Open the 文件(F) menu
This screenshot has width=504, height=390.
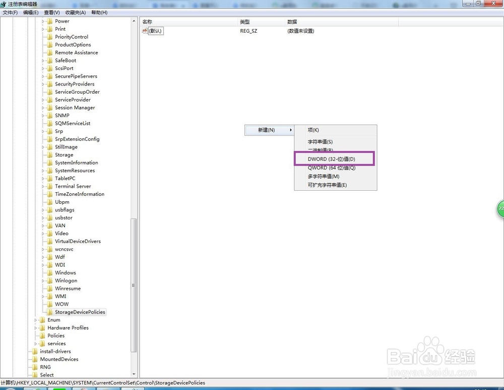pyautogui.click(x=10, y=13)
